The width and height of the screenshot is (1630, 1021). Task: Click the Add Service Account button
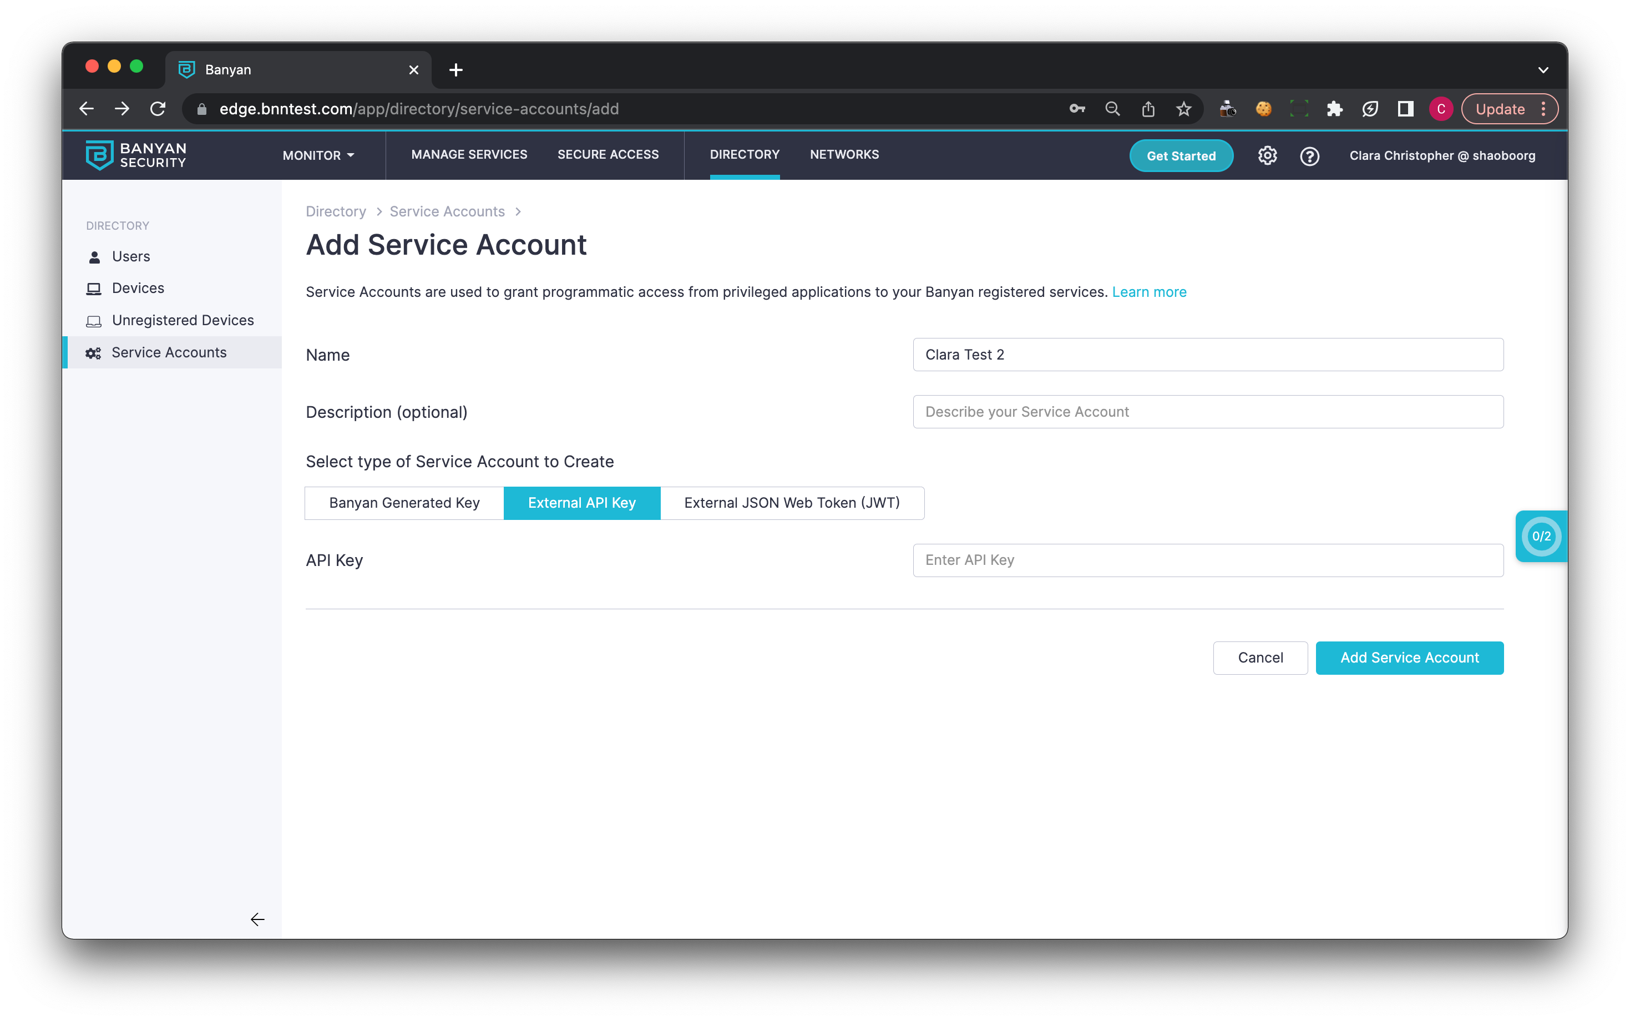click(x=1409, y=658)
